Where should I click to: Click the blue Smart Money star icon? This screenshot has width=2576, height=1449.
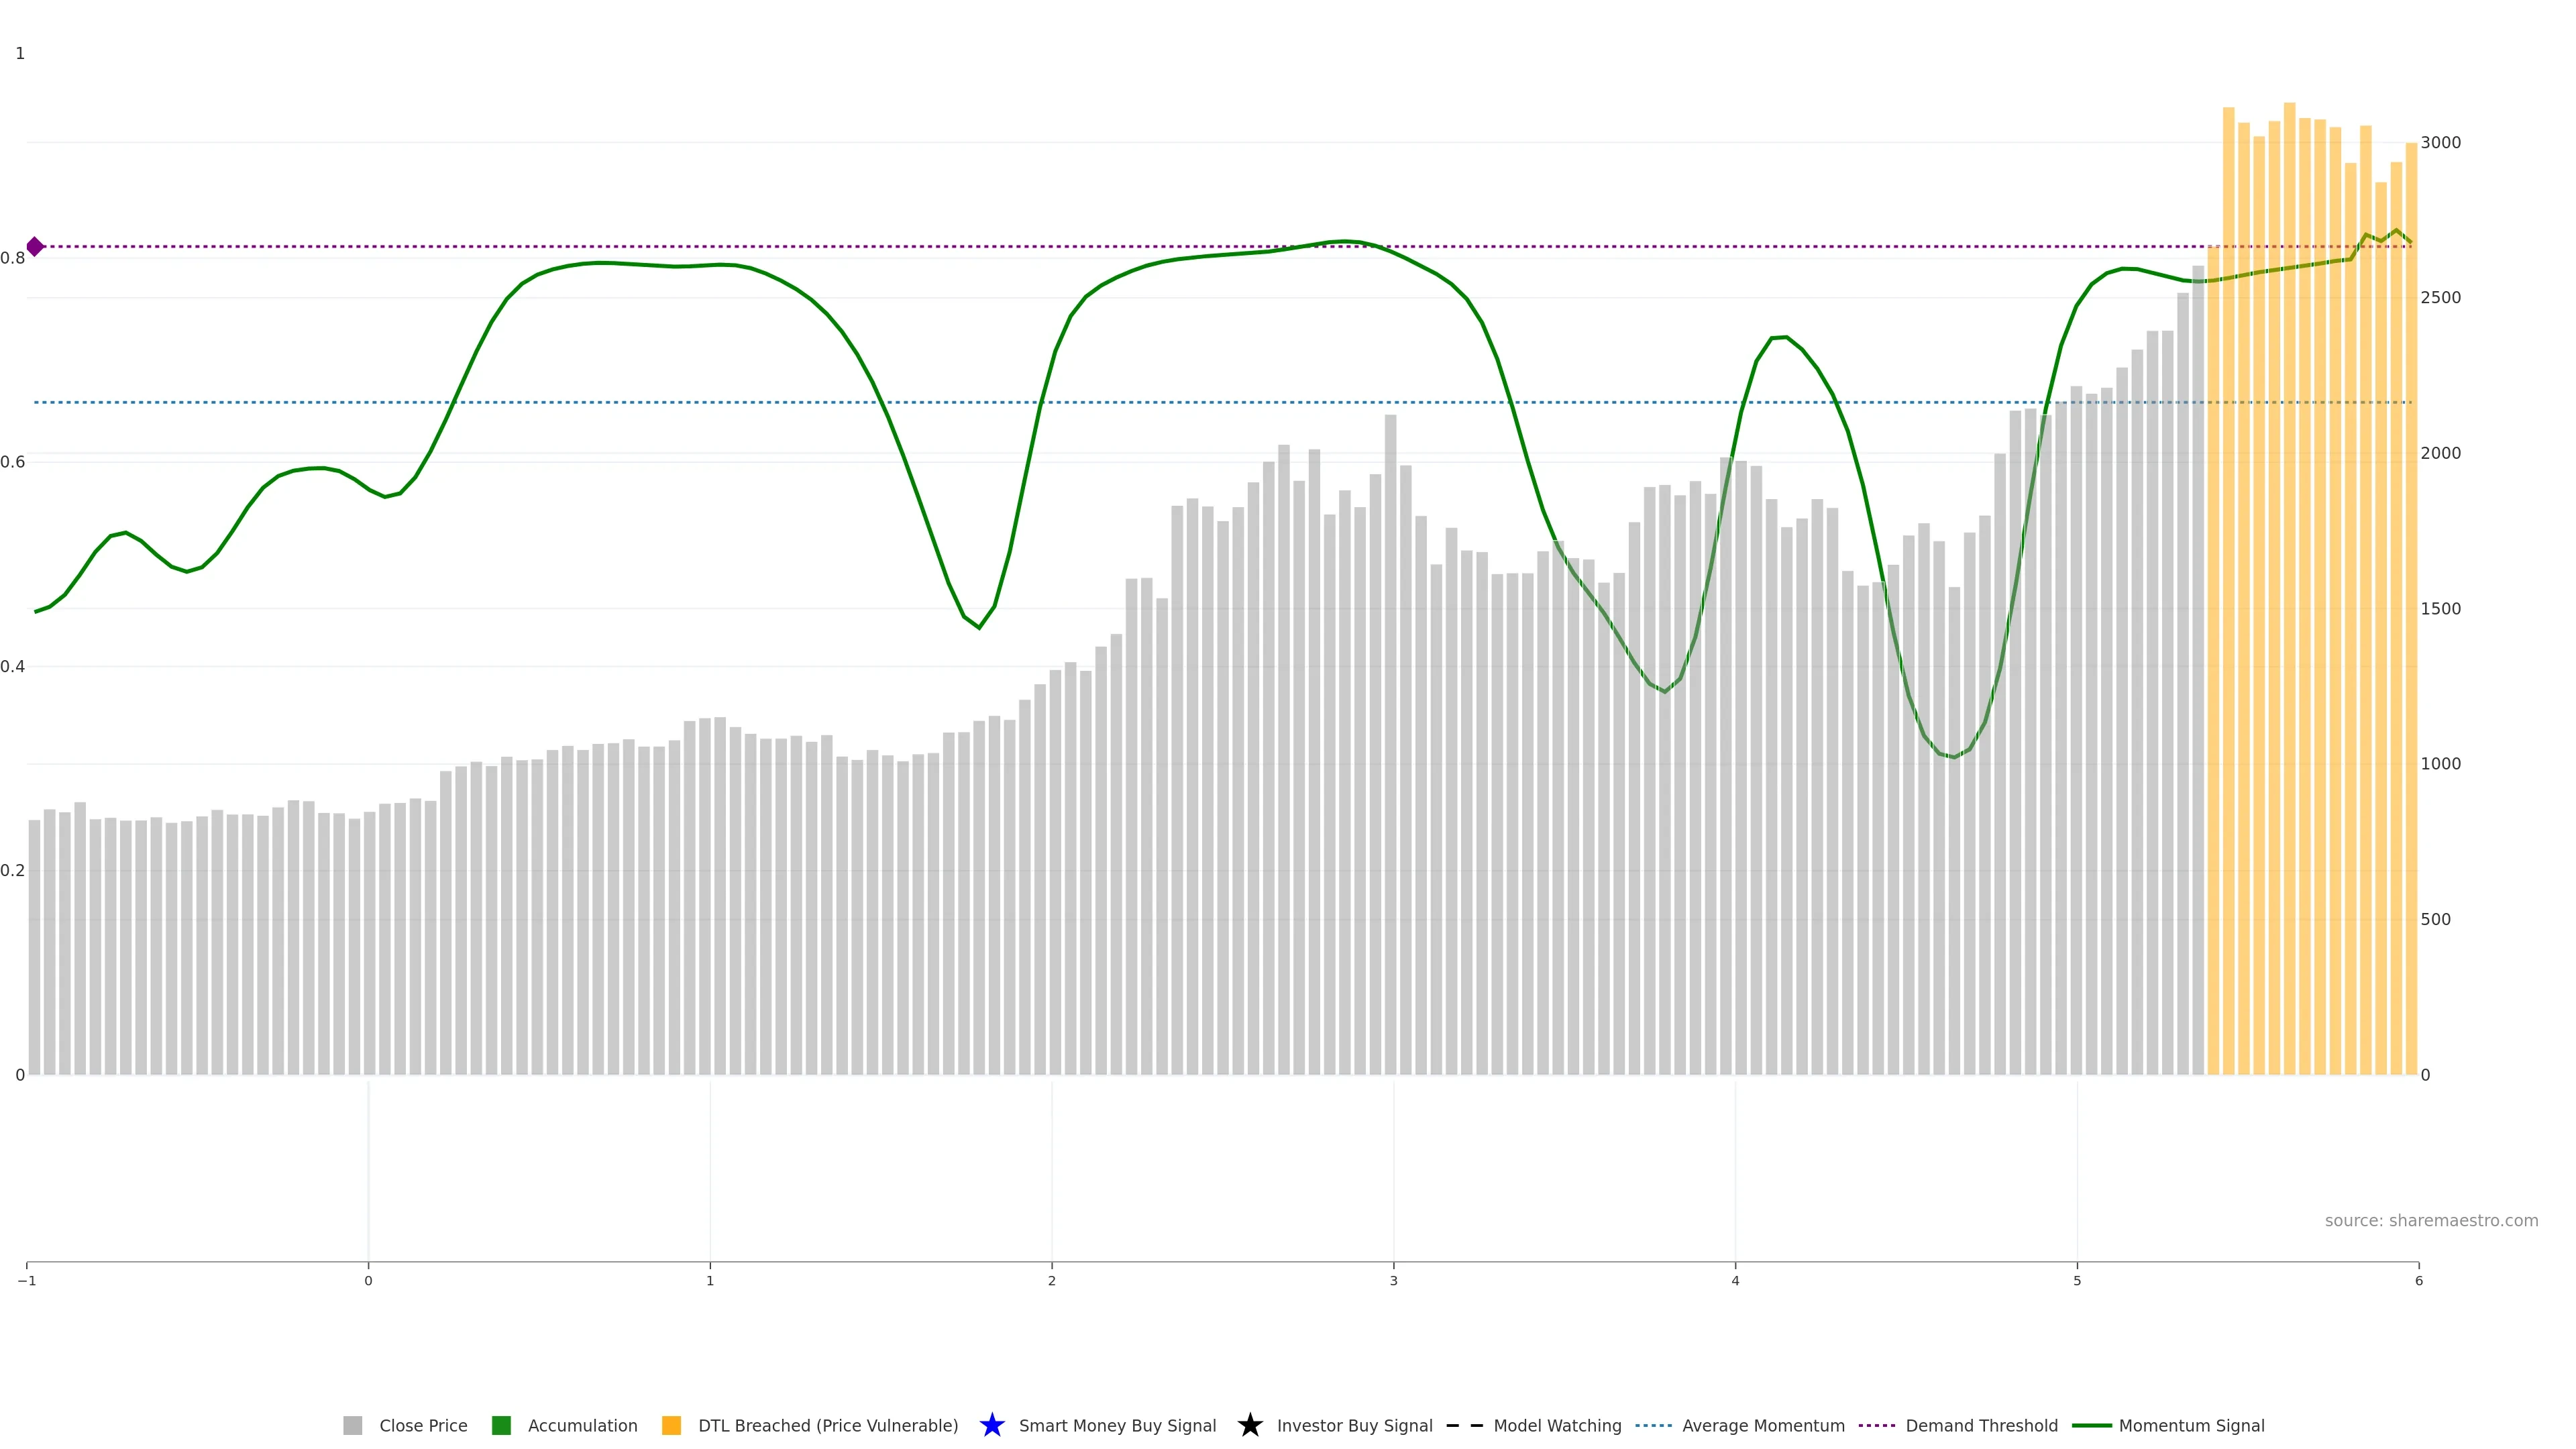tap(991, 1425)
